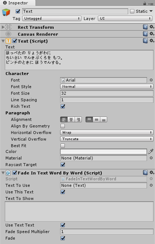Screen dimensions: 155x244
Task: Open the Inspector panel options menu
Action: 151,4
